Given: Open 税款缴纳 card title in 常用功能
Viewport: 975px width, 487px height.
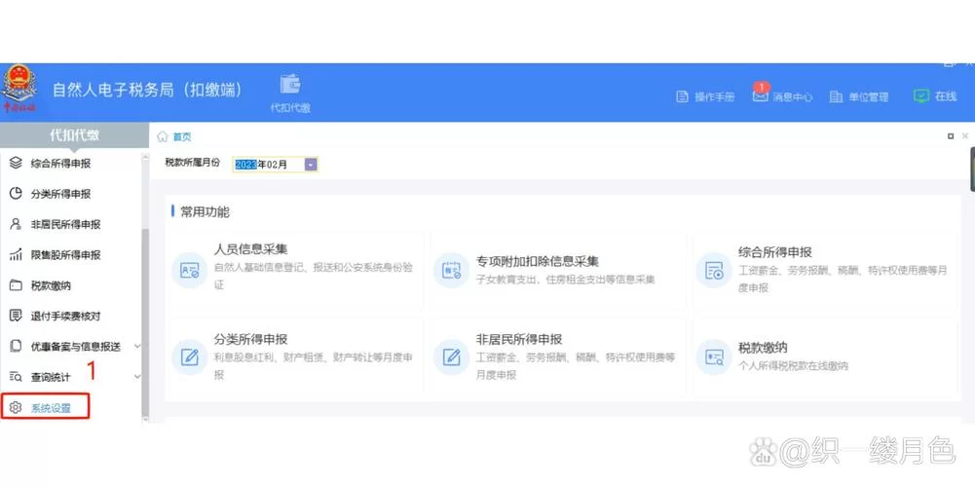Looking at the screenshot, I should tap(763, 347).
